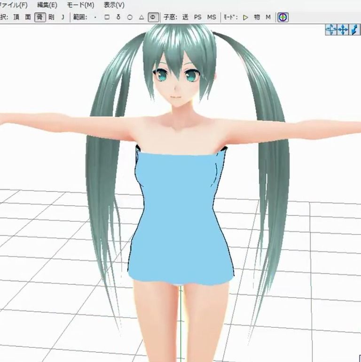Toggle face (面) selection mode
The height and width of the screenshot is (362, 361).
pyautogui.click(x=28, y=17)
